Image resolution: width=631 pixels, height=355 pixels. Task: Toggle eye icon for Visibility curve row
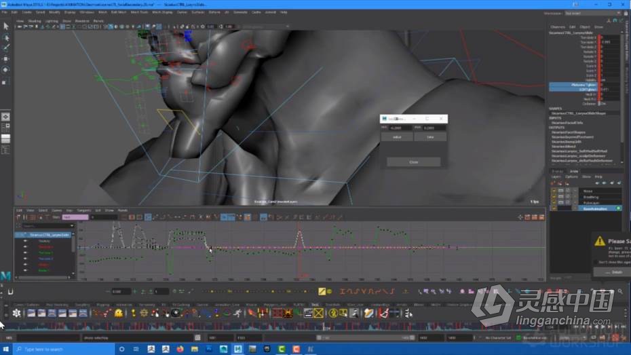[x=25, y=241]
